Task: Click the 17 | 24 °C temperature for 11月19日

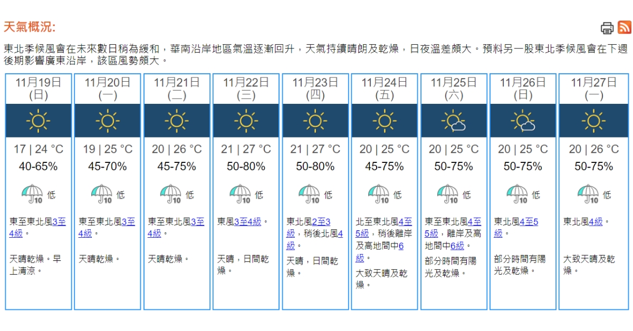Action: 39,149
